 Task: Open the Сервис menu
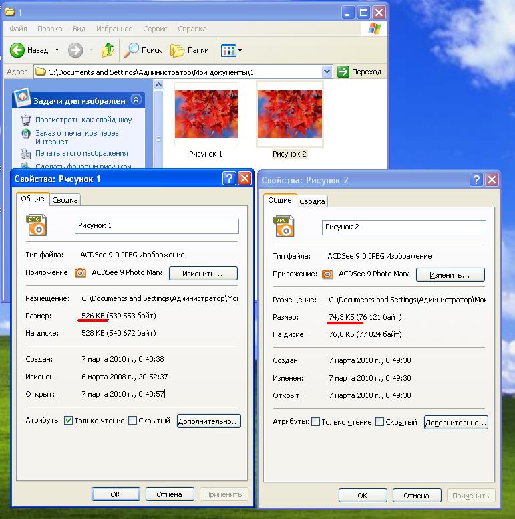pos(155,29)
